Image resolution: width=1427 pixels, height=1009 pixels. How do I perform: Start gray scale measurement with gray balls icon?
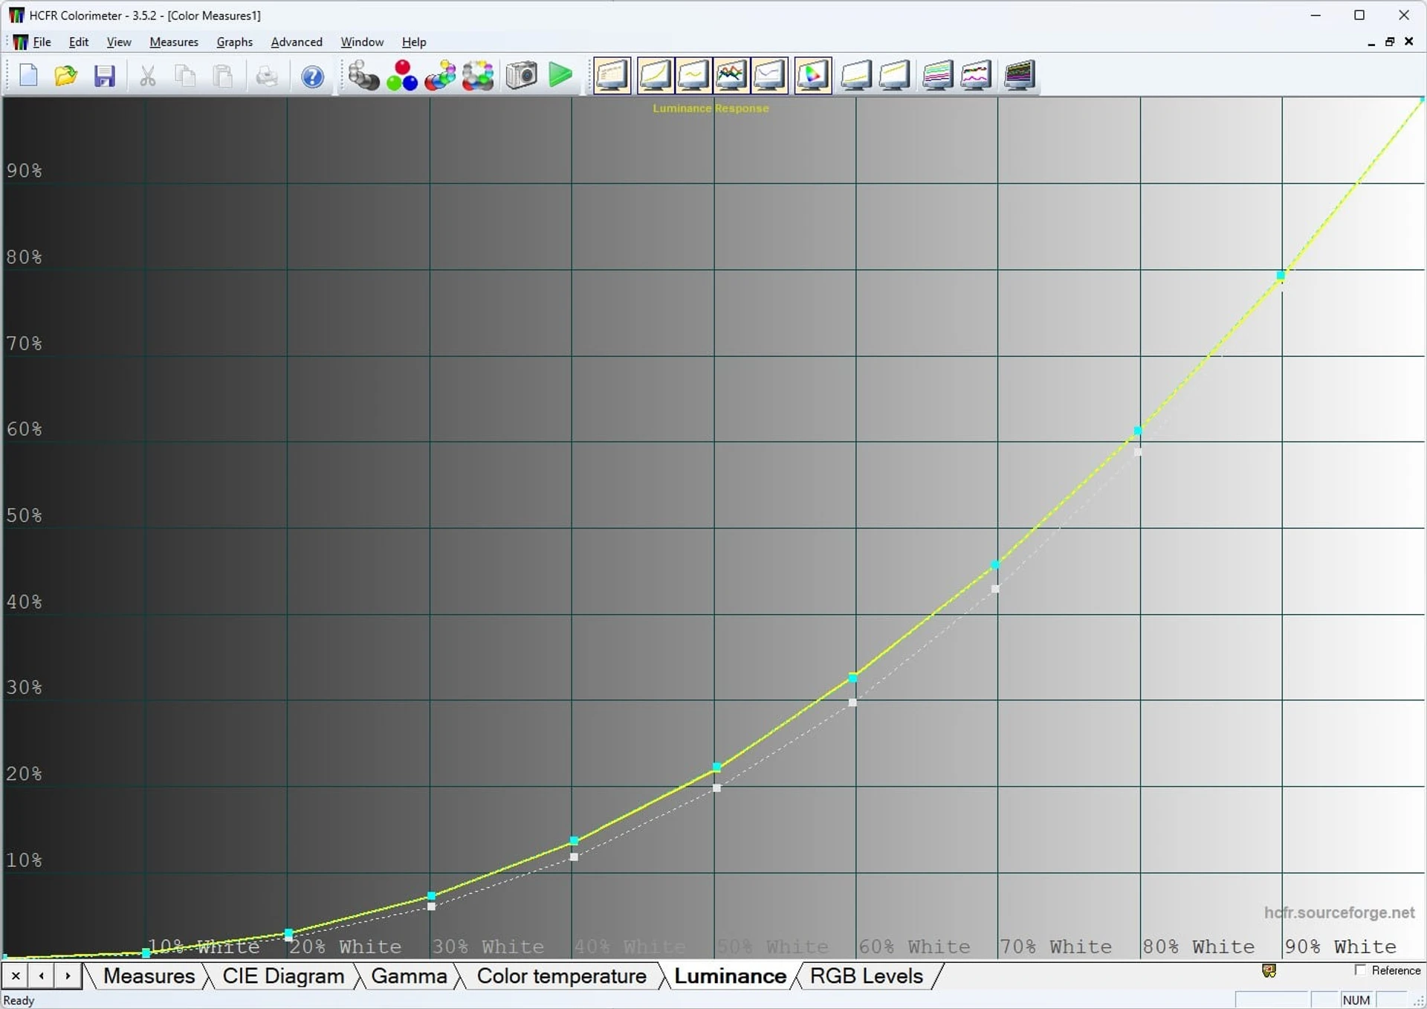click(363, 75)
